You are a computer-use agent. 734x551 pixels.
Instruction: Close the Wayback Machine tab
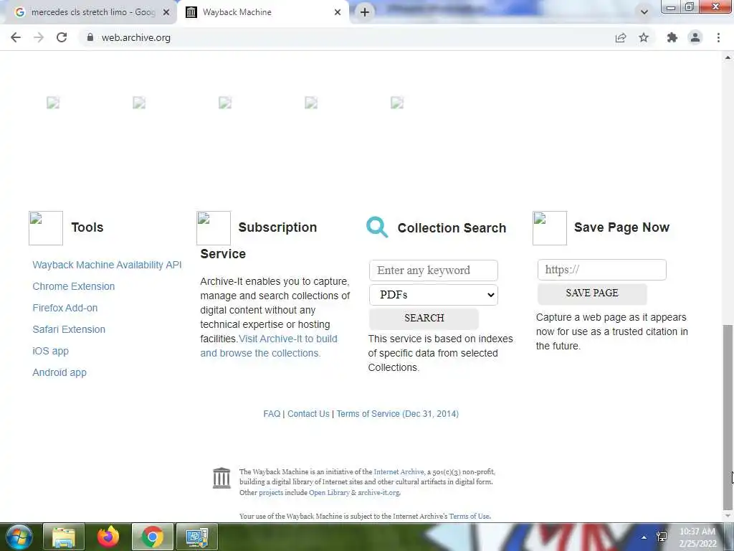338,12
